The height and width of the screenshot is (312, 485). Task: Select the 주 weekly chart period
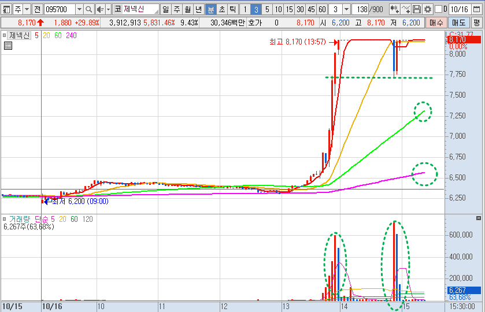(x=177, y=9)
